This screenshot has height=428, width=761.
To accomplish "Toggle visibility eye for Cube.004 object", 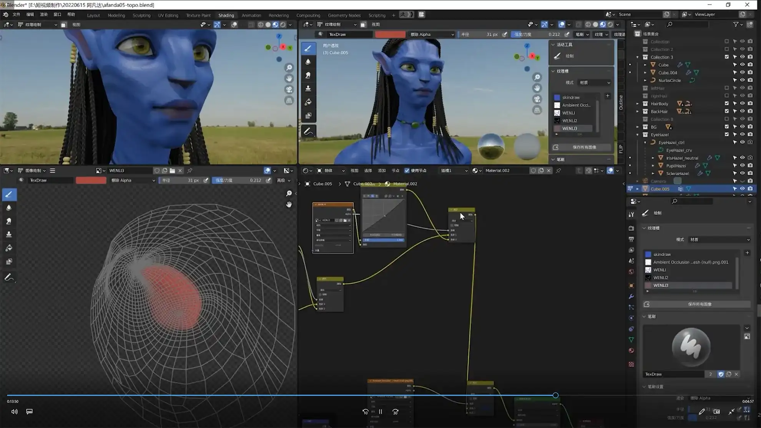I will pyautogui.click(x=742, y=73).
